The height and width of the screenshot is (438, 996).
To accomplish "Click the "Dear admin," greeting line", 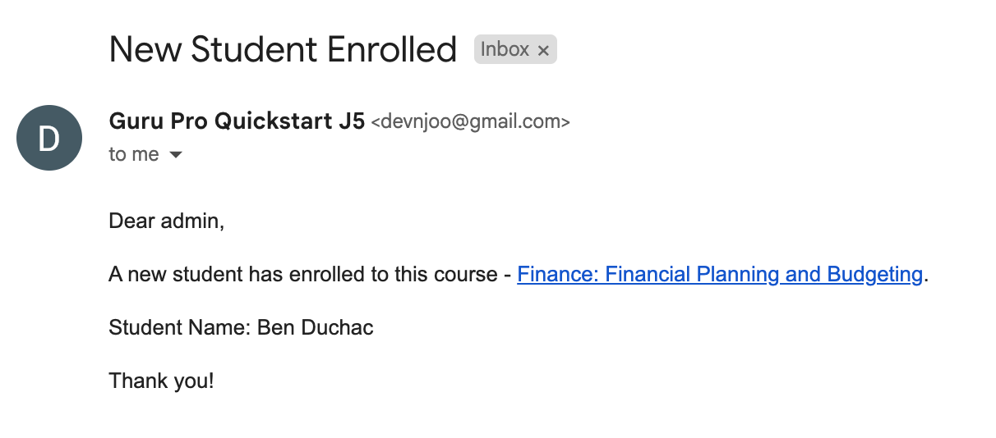I will (x=166, y=221).
